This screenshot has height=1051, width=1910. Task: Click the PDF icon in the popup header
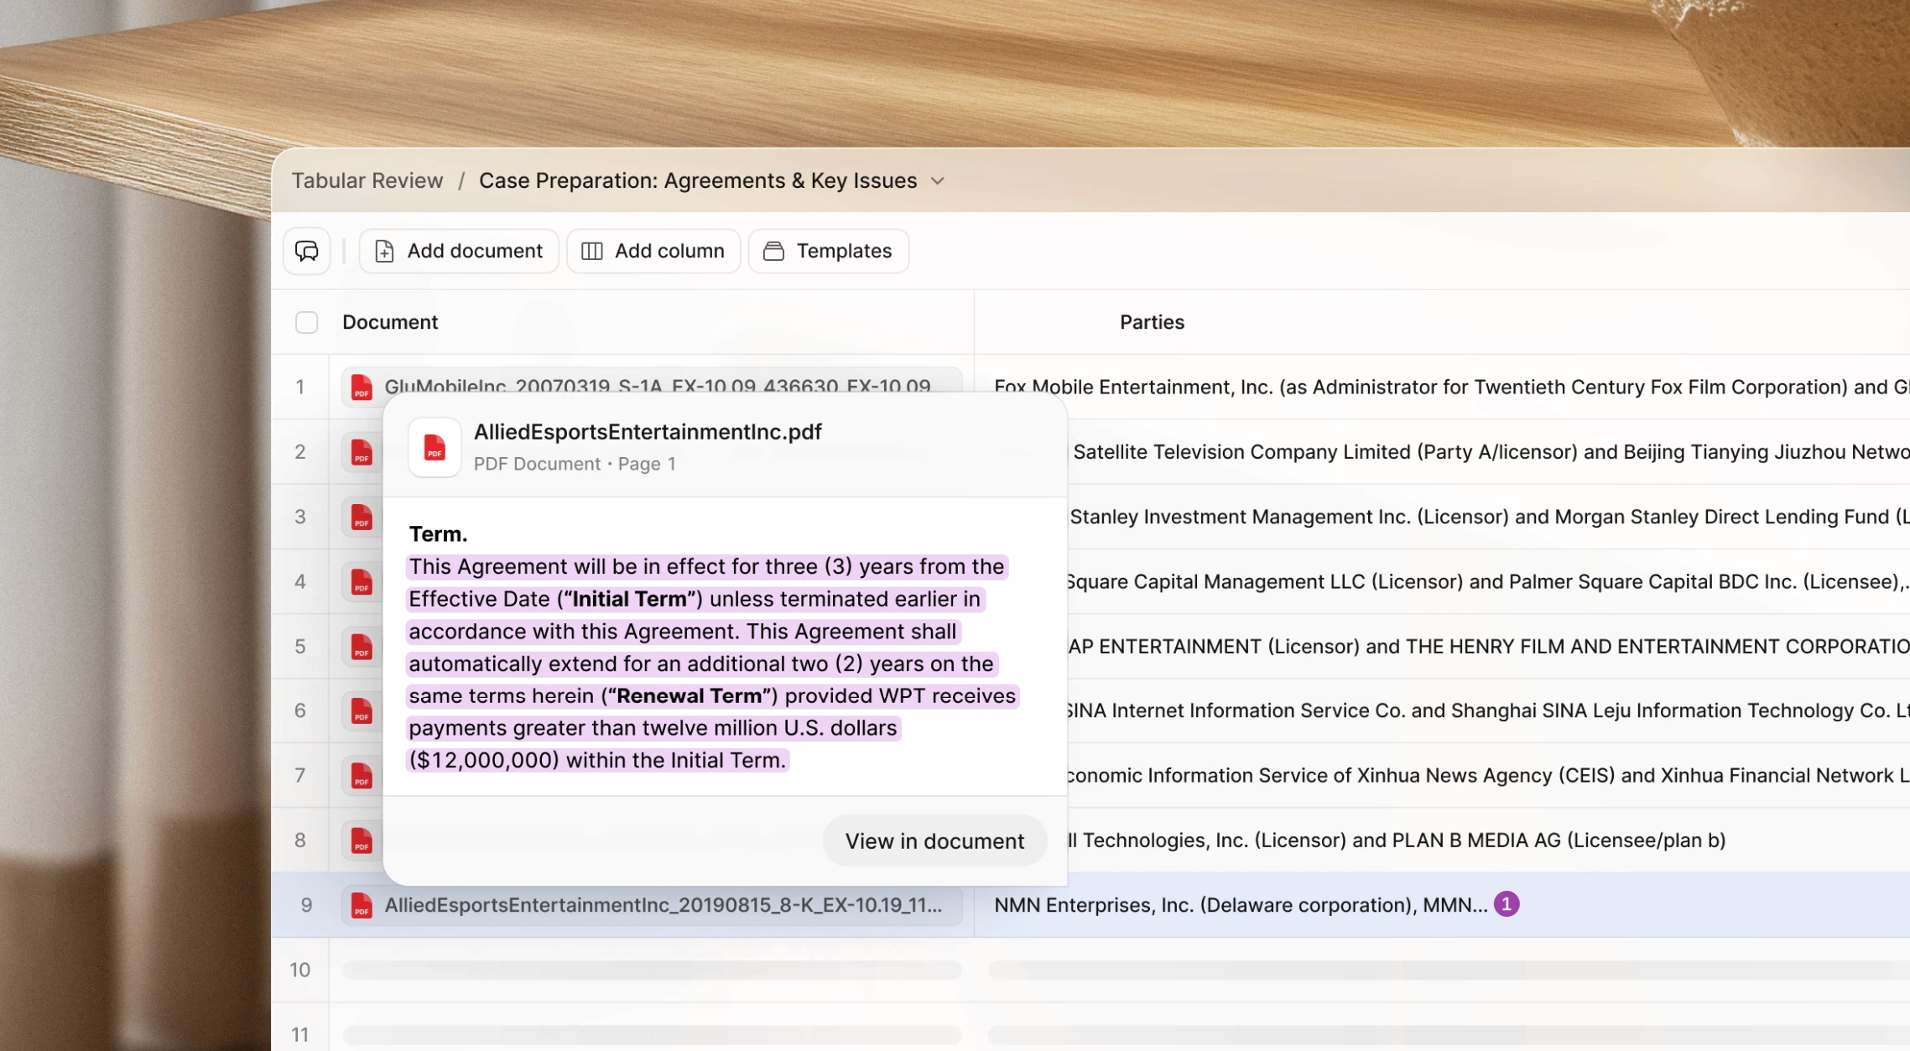coord(435,447)
